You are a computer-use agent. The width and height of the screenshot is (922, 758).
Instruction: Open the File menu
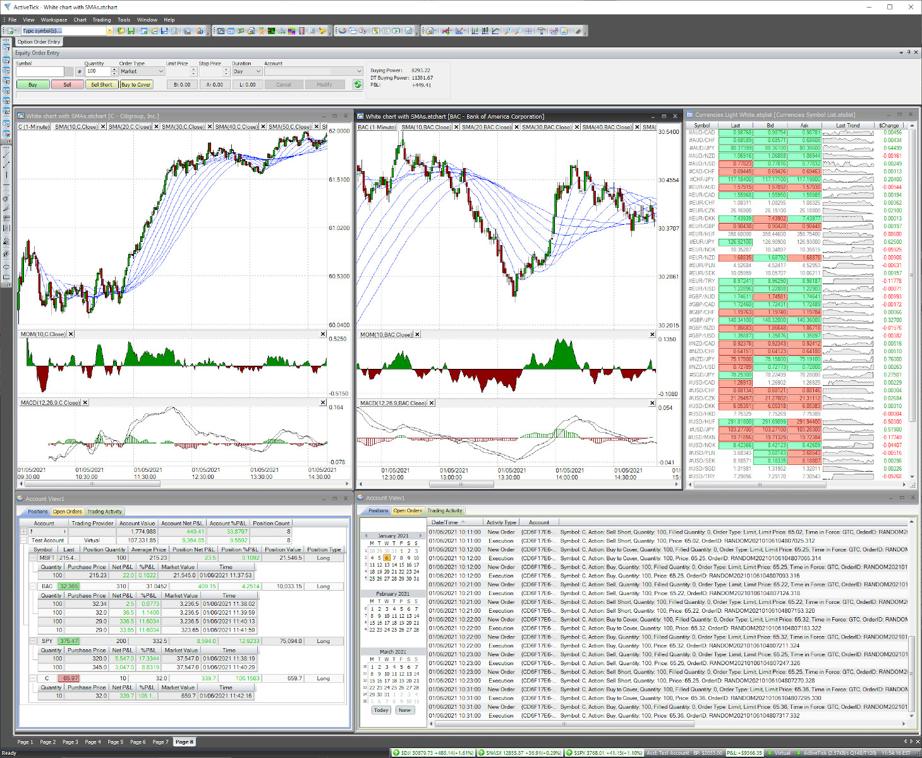(12, 20)
